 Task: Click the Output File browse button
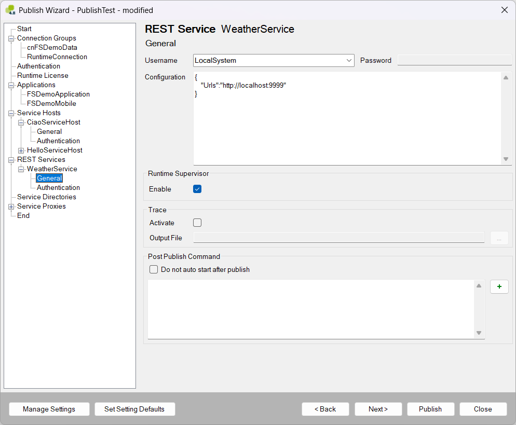click(499, 238)
